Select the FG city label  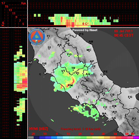130,97
